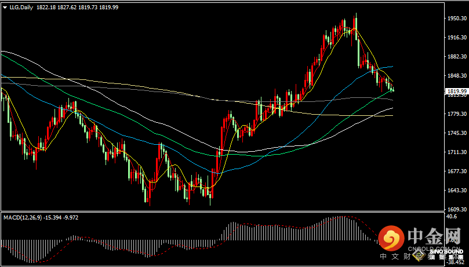Click the highlighted current price tag 1819.99
This screenshot has width=469, height=267.
point(457,91)
